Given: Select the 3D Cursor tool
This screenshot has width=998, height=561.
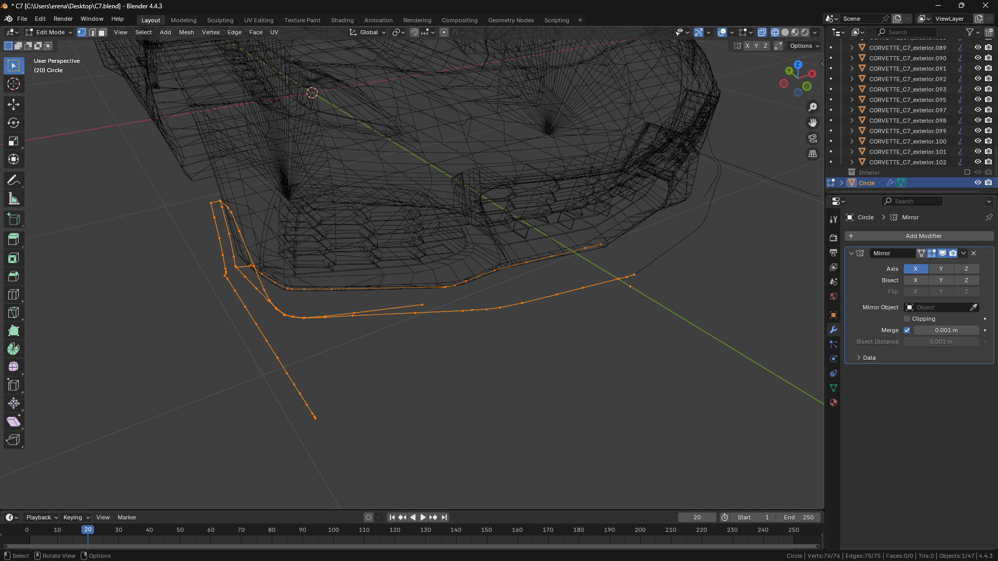Looking at the screenshot, I should click(x=14, y=84).
